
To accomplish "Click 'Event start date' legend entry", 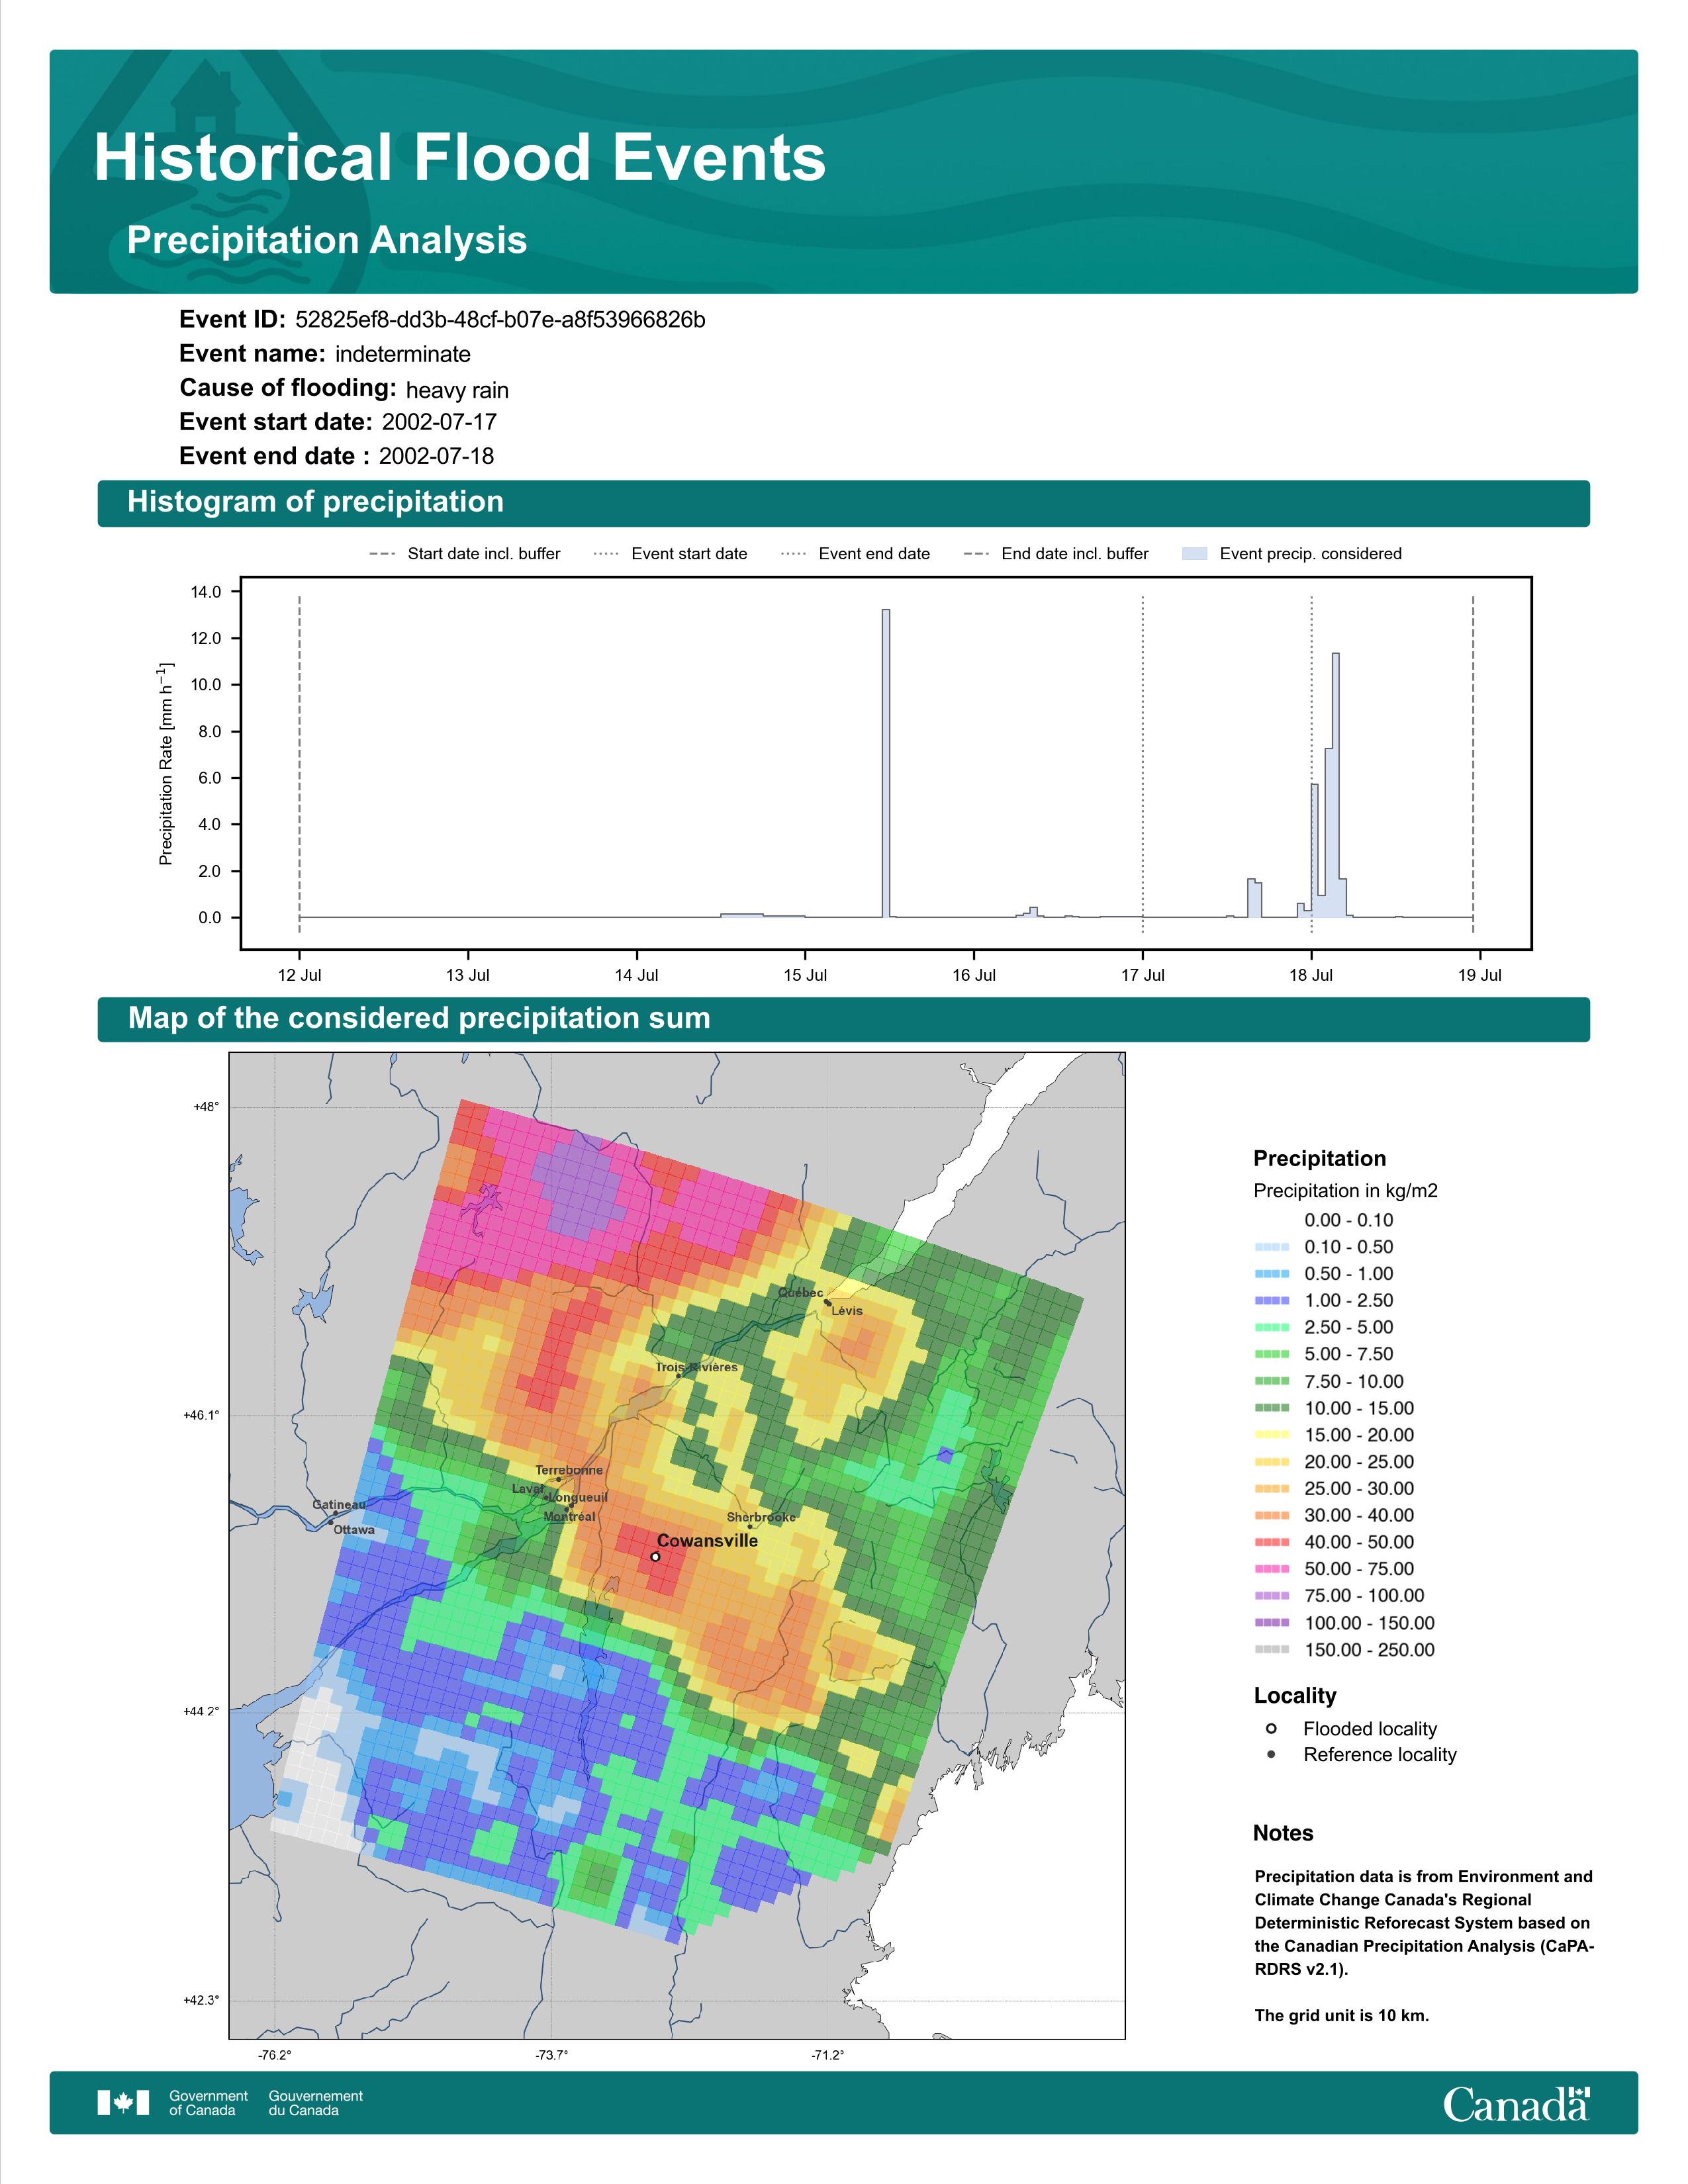I will pyautogui.click(x=670, y=554).
